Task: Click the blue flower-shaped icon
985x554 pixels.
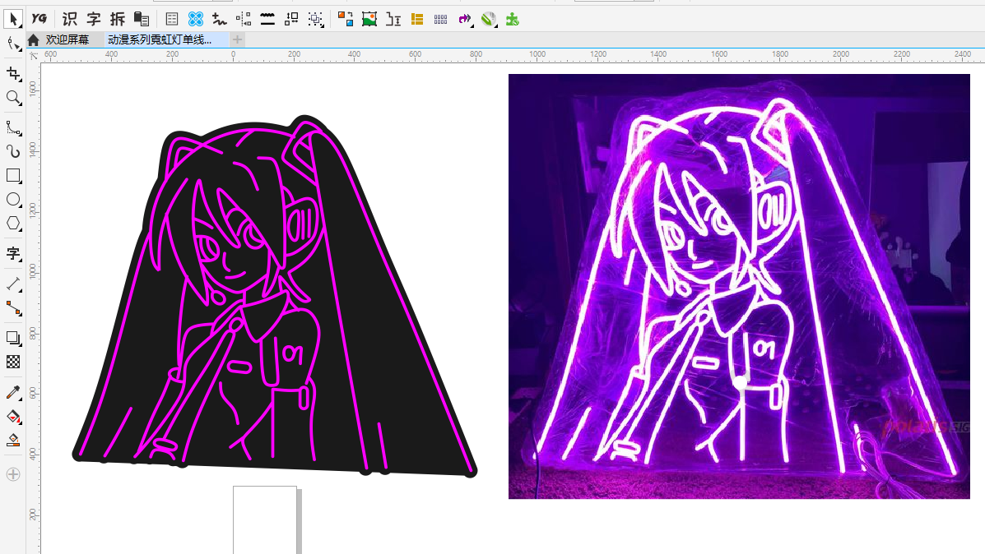Action: point(196,20)
